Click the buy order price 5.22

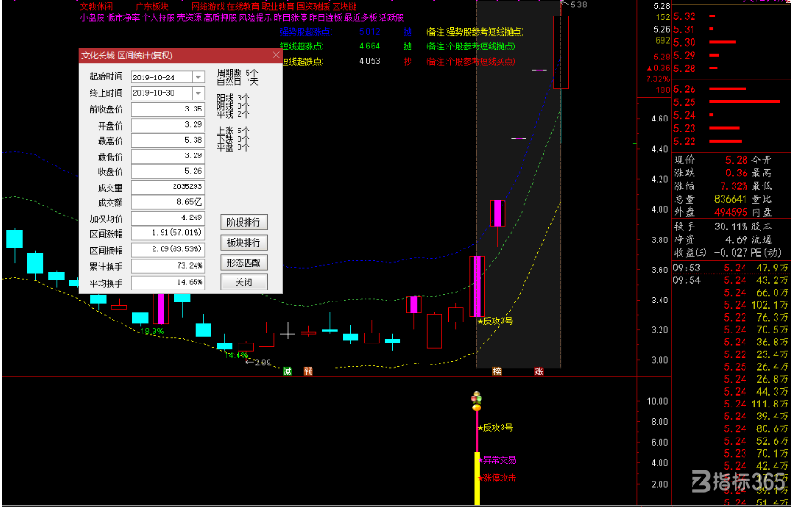point(684,142)
